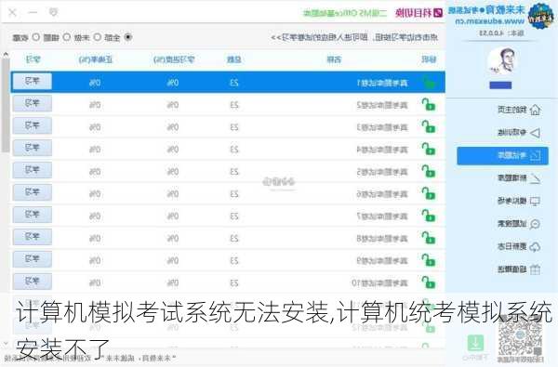Select the 未做 radio filter

tap(98, 37)
